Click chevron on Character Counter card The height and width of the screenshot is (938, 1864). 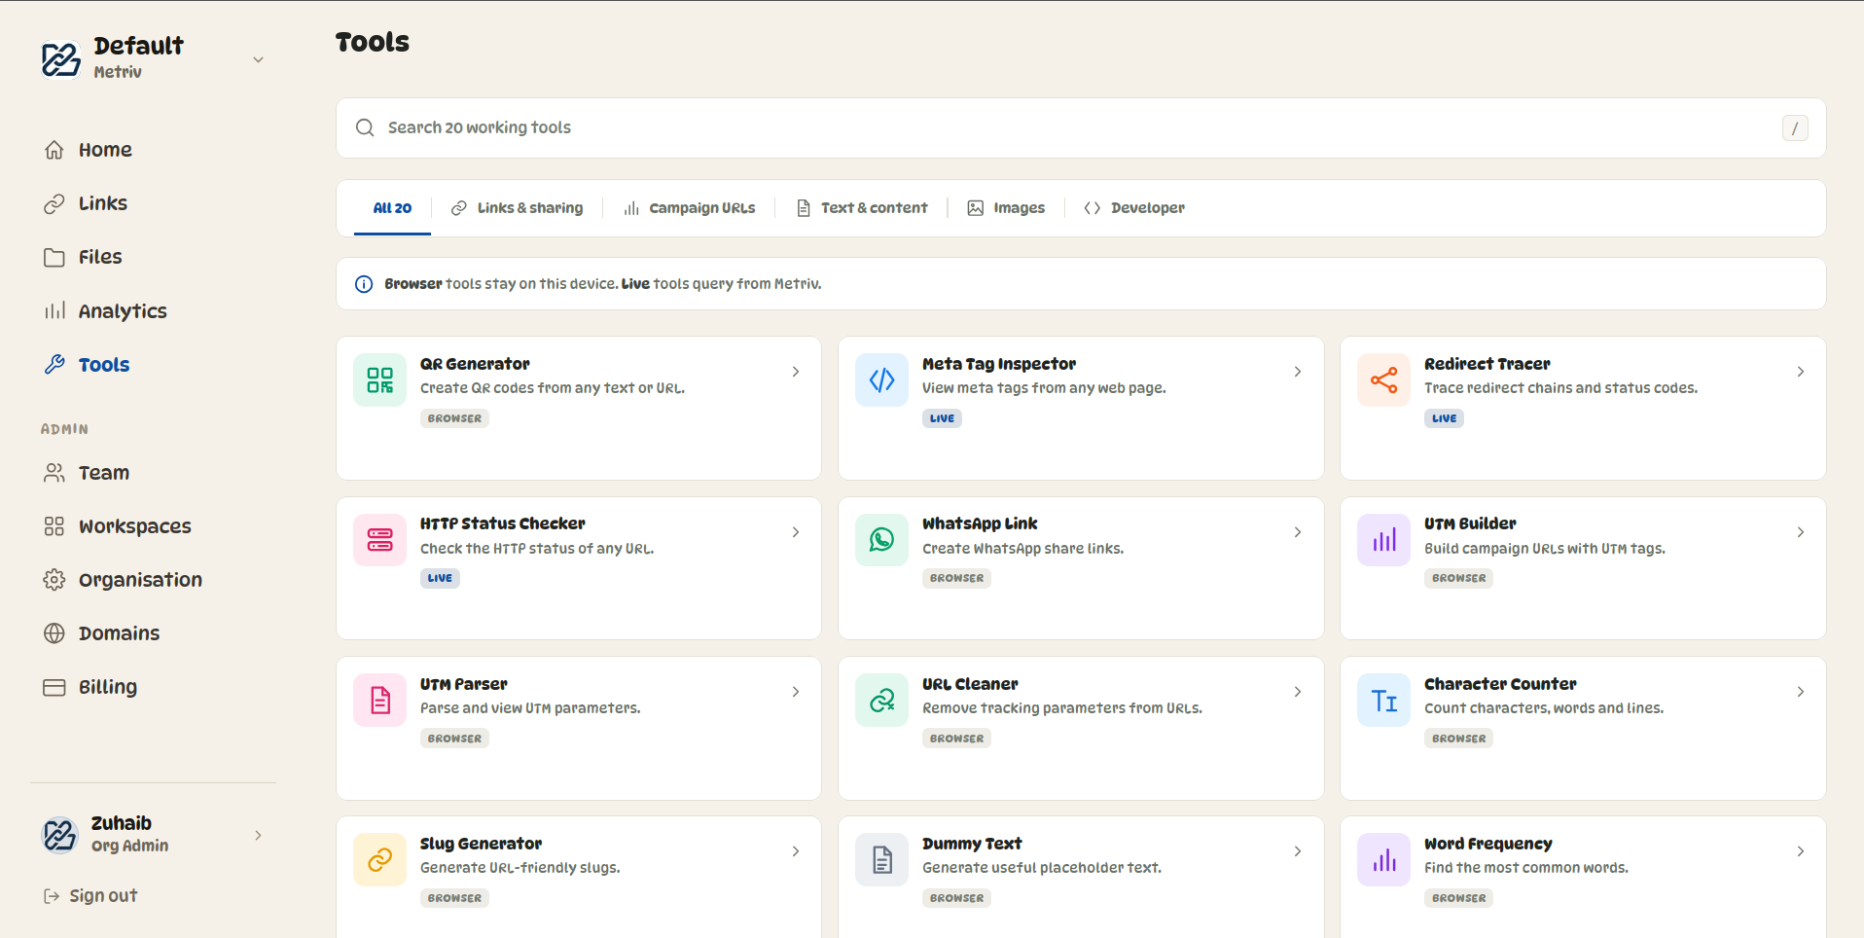1801,692
